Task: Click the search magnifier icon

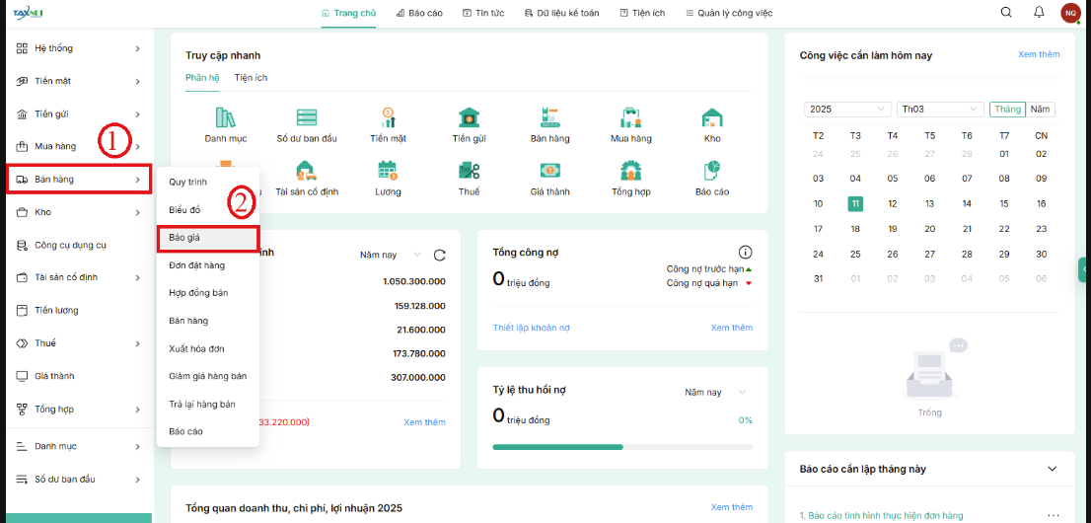Action: tap(1006, 12)
